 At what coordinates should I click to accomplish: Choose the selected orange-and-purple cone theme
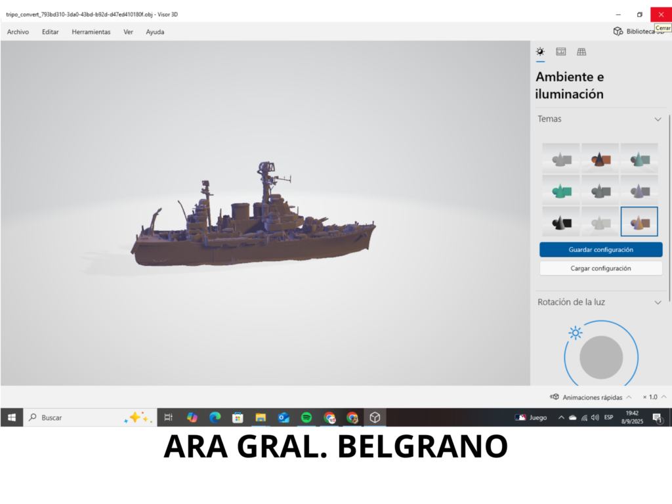pos(639,222)
